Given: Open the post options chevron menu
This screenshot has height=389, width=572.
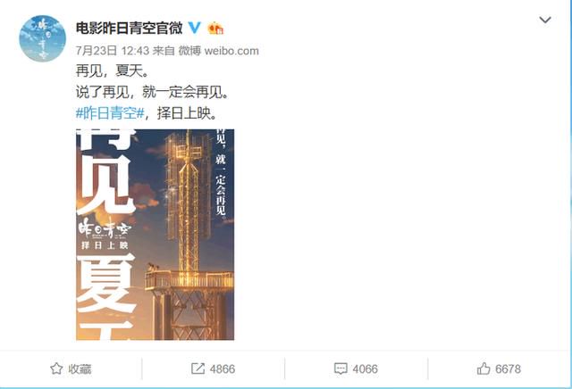Looking at the screenshot, I should (545, 20).
